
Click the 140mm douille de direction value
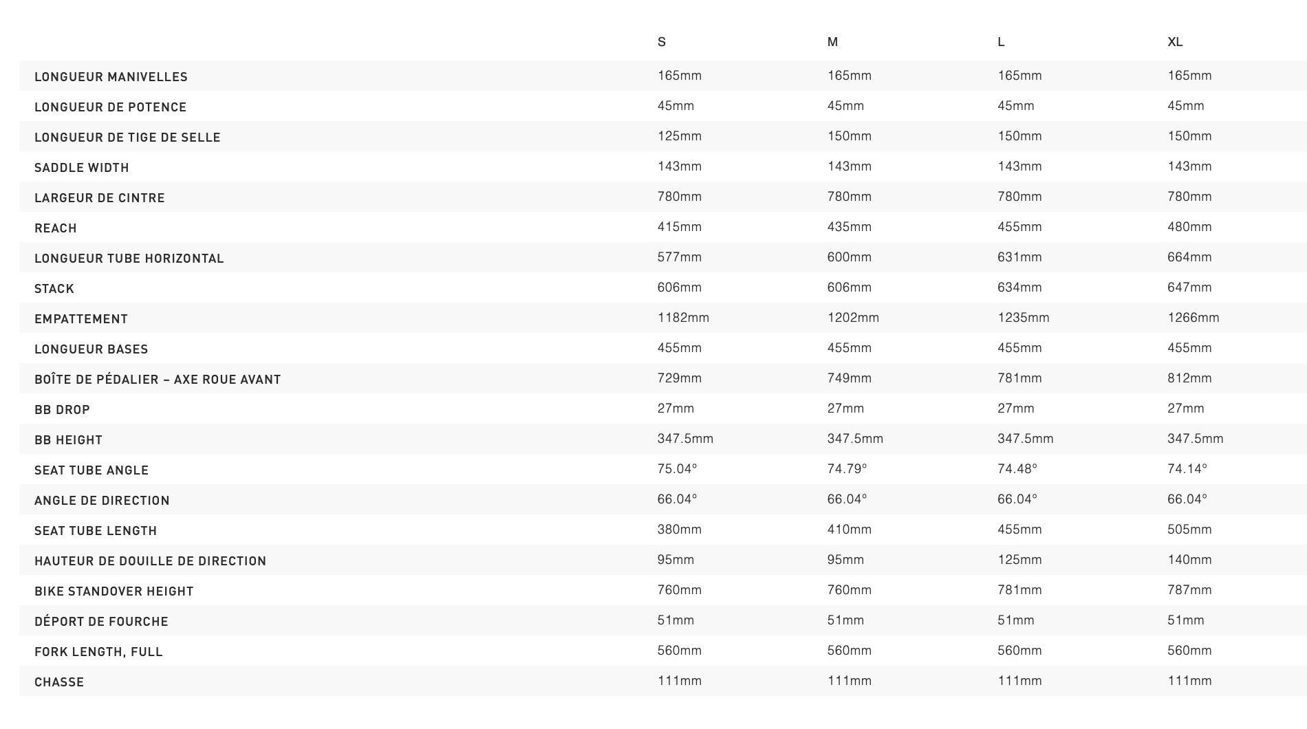point(1189,560)
